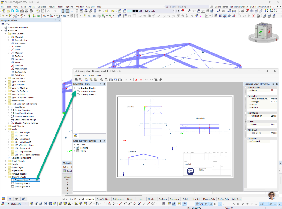The height and width of the screenshot is (209, 282).
Task: Collapse Geometry group in properties panel
Action: [245, 96]
